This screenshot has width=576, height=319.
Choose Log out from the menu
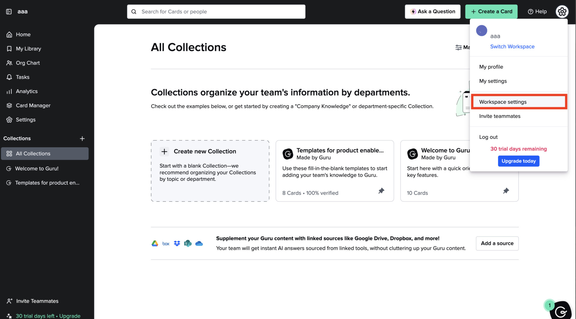click(488, 137)
